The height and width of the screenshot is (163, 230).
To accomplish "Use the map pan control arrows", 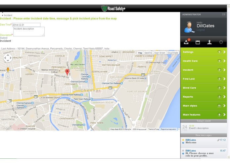I will point(8,58).
